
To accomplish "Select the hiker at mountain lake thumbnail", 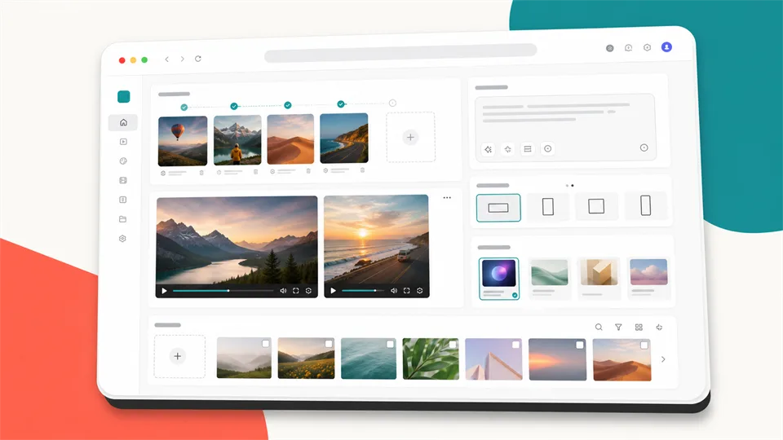I will tap(237, 140).
